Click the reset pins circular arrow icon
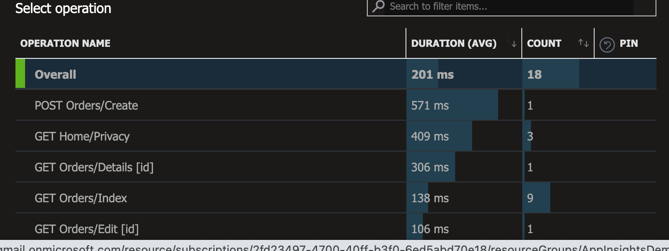The height and width of the screenshot is (251, 669). (607, 44)
